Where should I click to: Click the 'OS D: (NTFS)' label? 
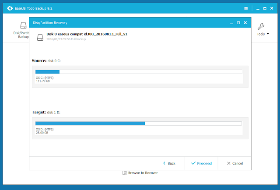coord(45,129)
